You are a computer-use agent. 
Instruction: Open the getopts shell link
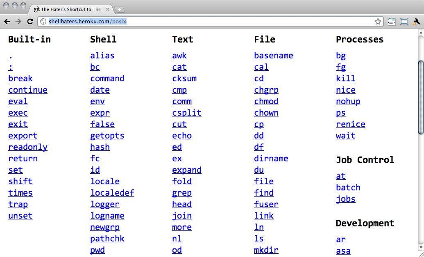pos(107,136)
